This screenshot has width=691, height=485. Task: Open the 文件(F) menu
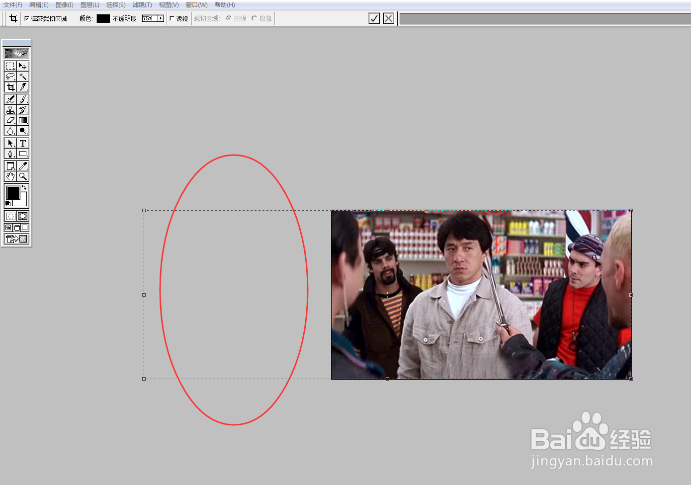point(13,5)
